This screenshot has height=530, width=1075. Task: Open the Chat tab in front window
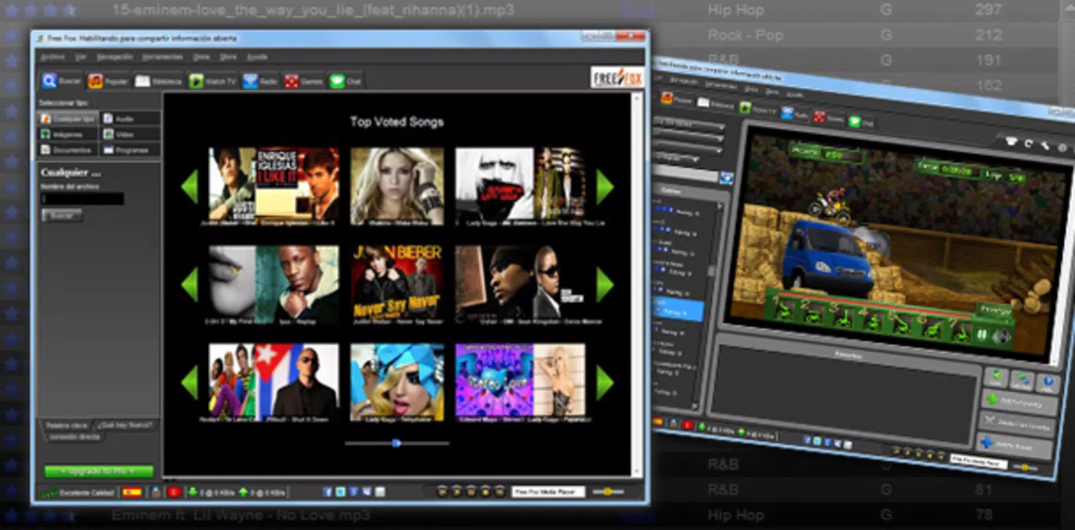pos(346,81)
